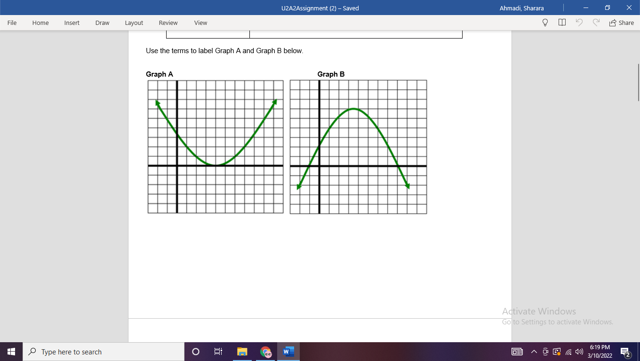Open the Windows Start menu
The image size is (640, 361).
11,352
